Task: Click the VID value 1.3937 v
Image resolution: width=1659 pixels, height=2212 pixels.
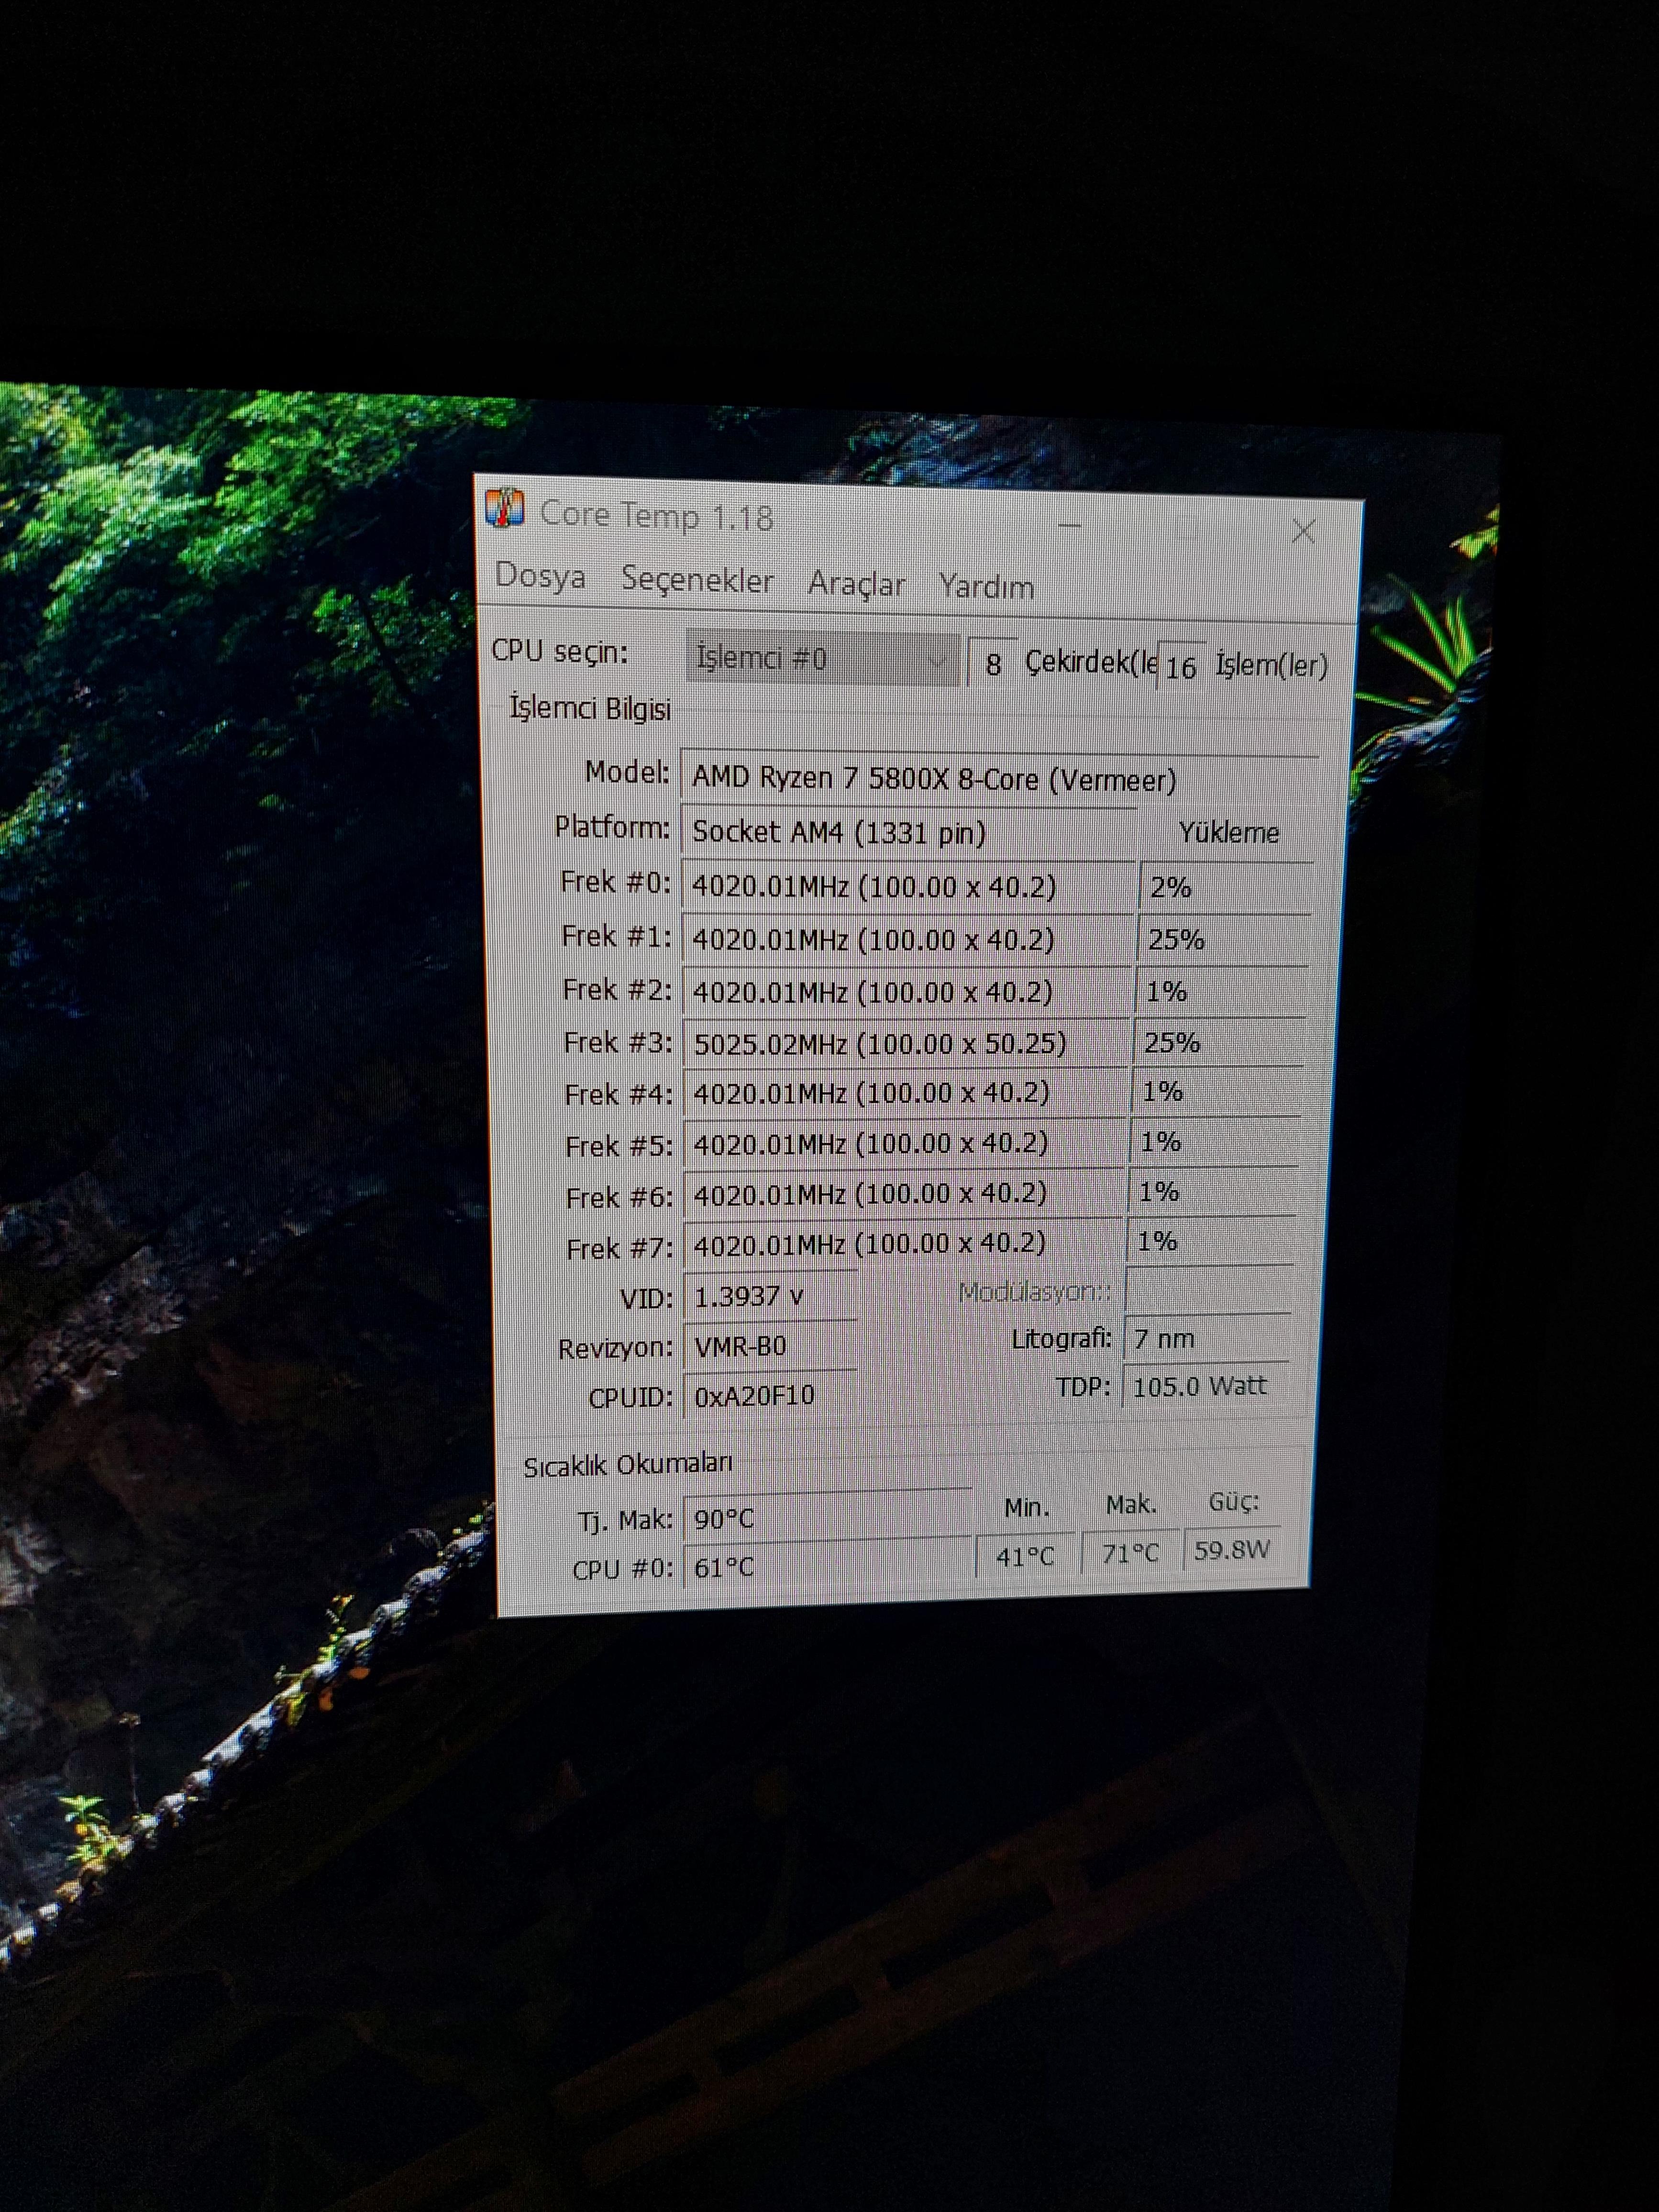Action: (x=771, y=1296)
